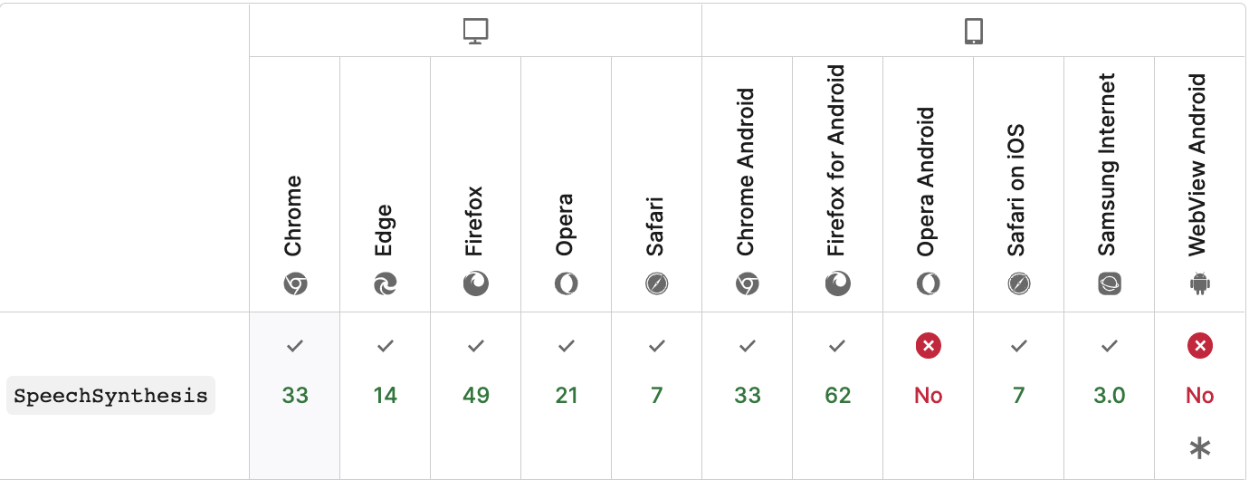Expand Firefox version 49 support details
1249x480 pixels.
pos(476,395)
